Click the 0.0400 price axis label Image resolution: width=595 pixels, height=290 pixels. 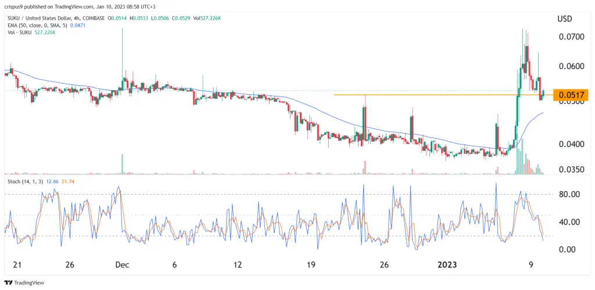point(571,144)
